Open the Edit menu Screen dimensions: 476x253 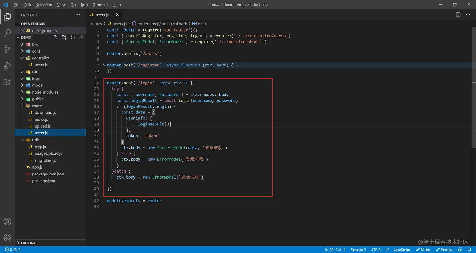[28, 5]
